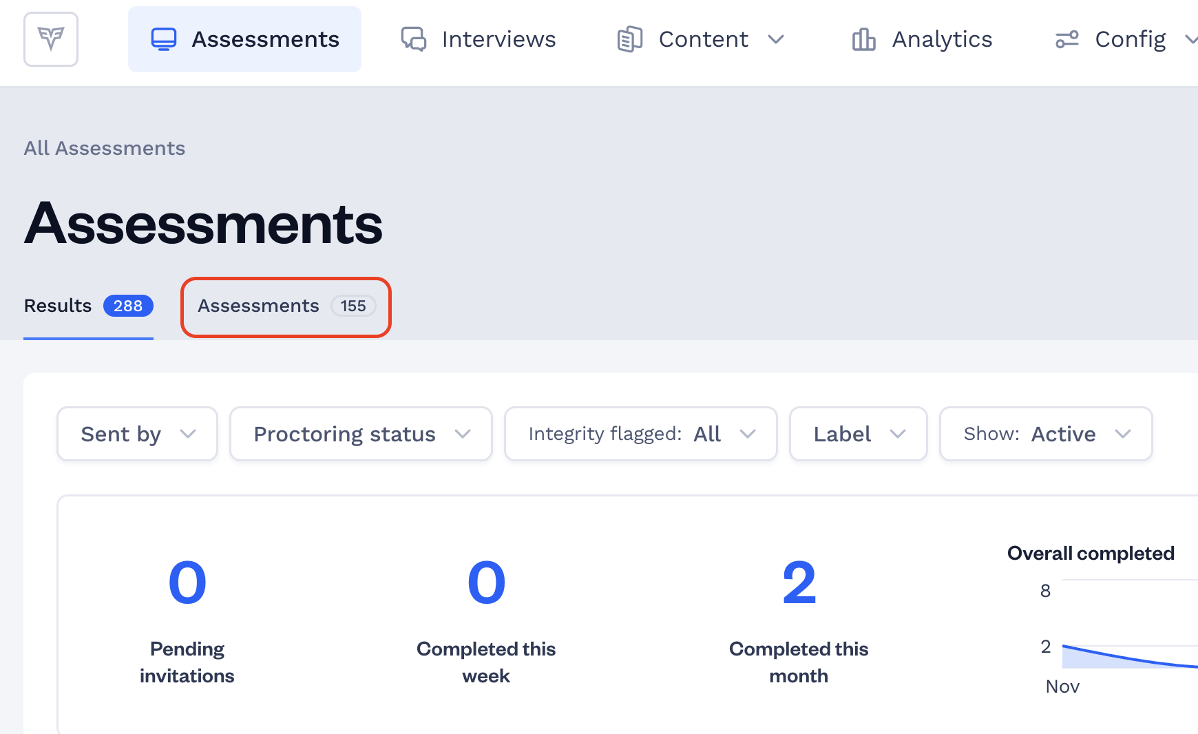The width and height of the screenshot is (1198, 734).
Task: Switch to the Assessments 155 tab
Action: pos(286,306)
